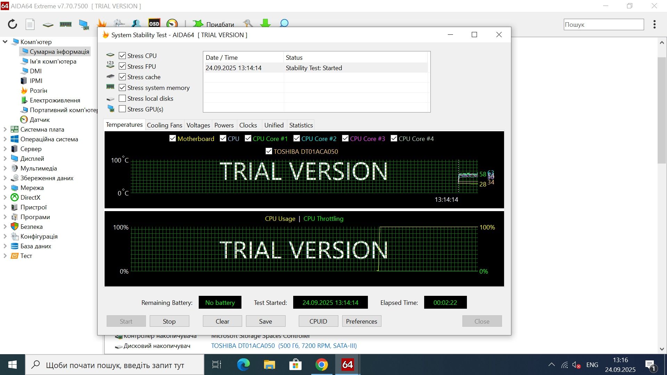Viewport: 667px width, 375px height.
Task: Click the memory module toolbar icon
Action: pos(66,24)
